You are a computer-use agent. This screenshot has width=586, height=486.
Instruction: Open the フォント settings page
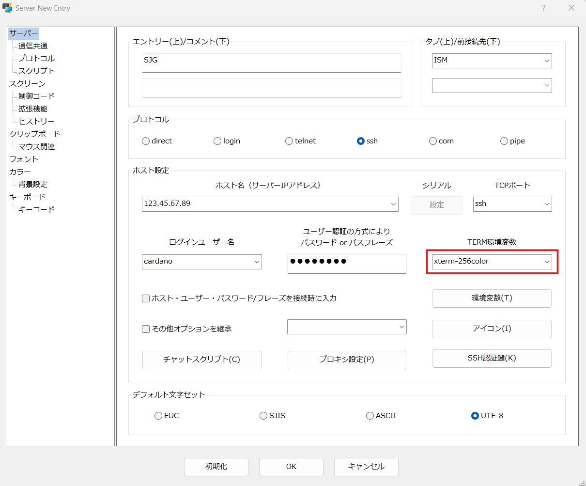click(x=24, y=159)
